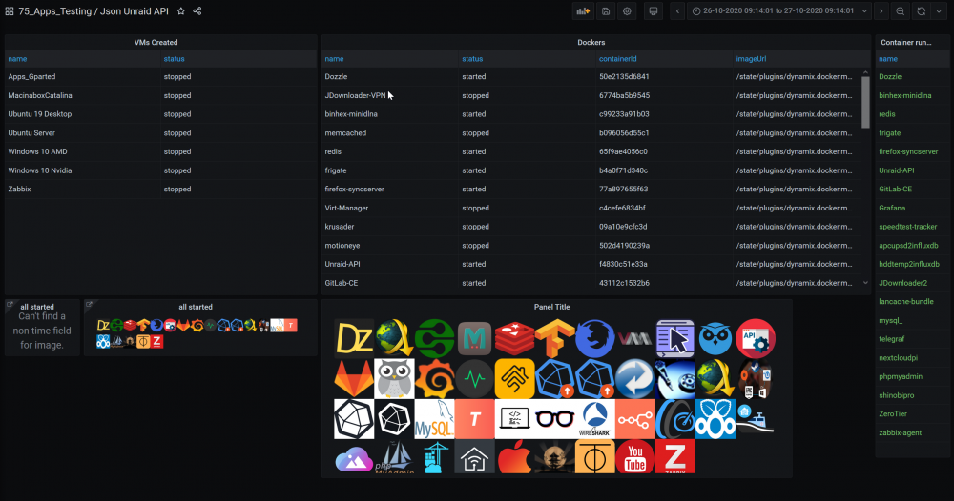This screenshot has width=954, height=501.
Task: Click container ID 50e2135d6841 cell
Action: tap(624, 76)
